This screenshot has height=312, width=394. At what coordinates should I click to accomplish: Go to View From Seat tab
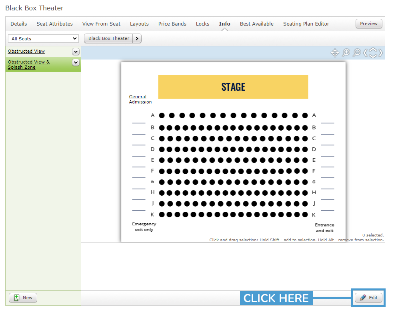(101, 24)
